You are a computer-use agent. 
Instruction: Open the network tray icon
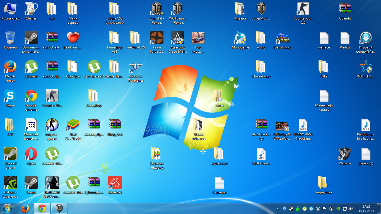click(x=344, y=208)
